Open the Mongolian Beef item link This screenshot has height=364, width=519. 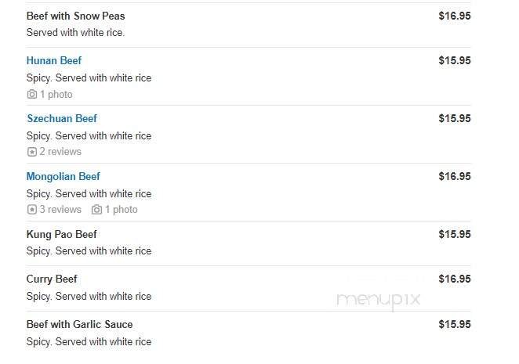(x=64, y=176)
